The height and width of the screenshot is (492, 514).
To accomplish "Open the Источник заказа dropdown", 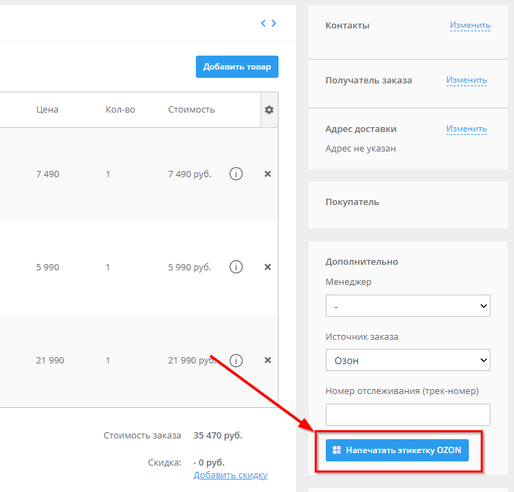I will [408, 360].
